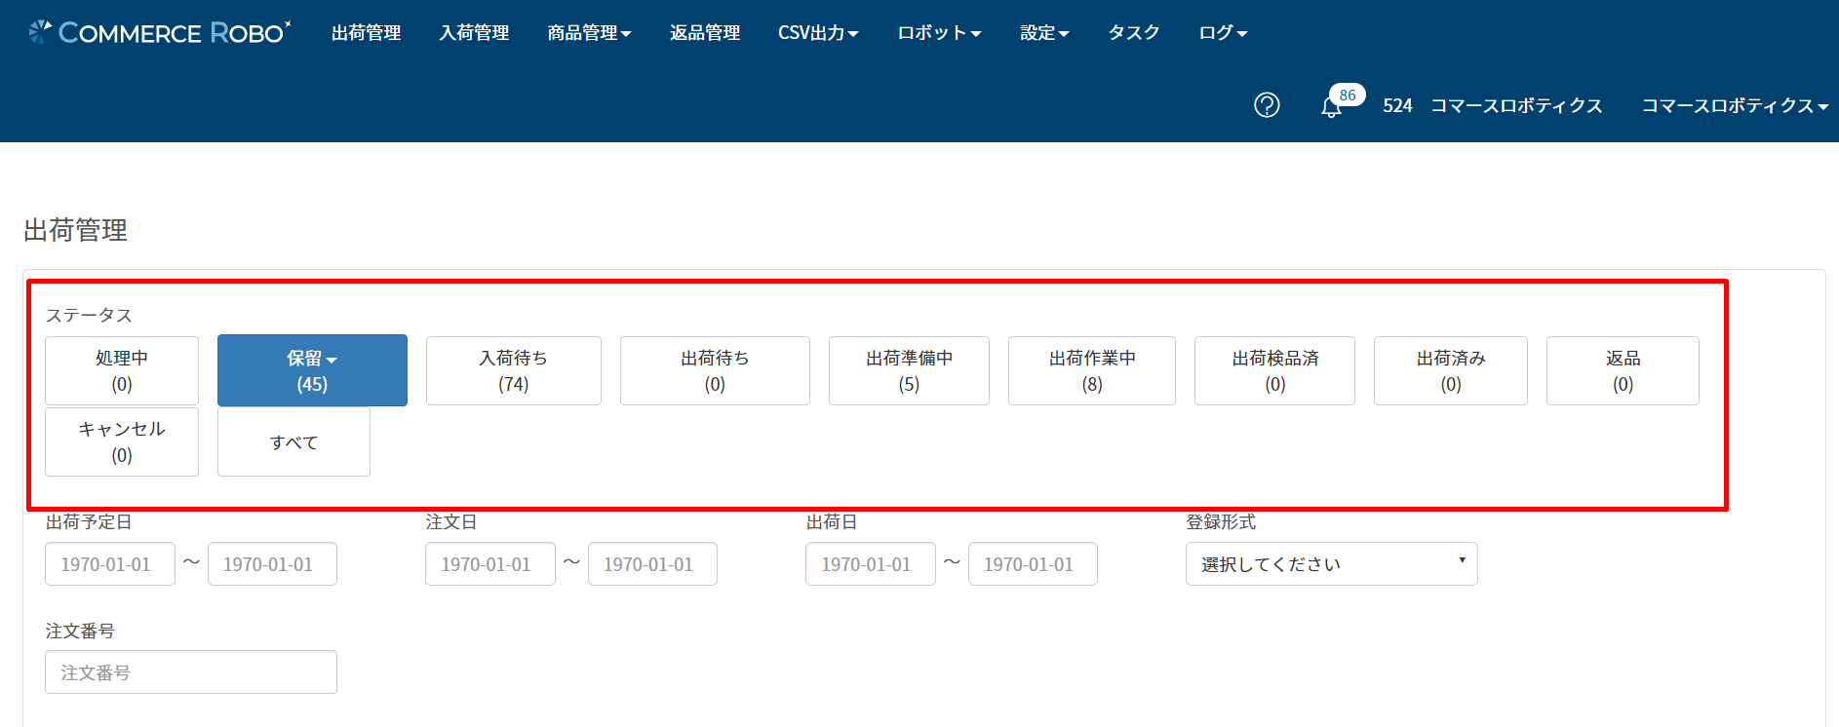Open the help question mark icon
Viewport: 1839px width, 727px height.
point(1267,105)
